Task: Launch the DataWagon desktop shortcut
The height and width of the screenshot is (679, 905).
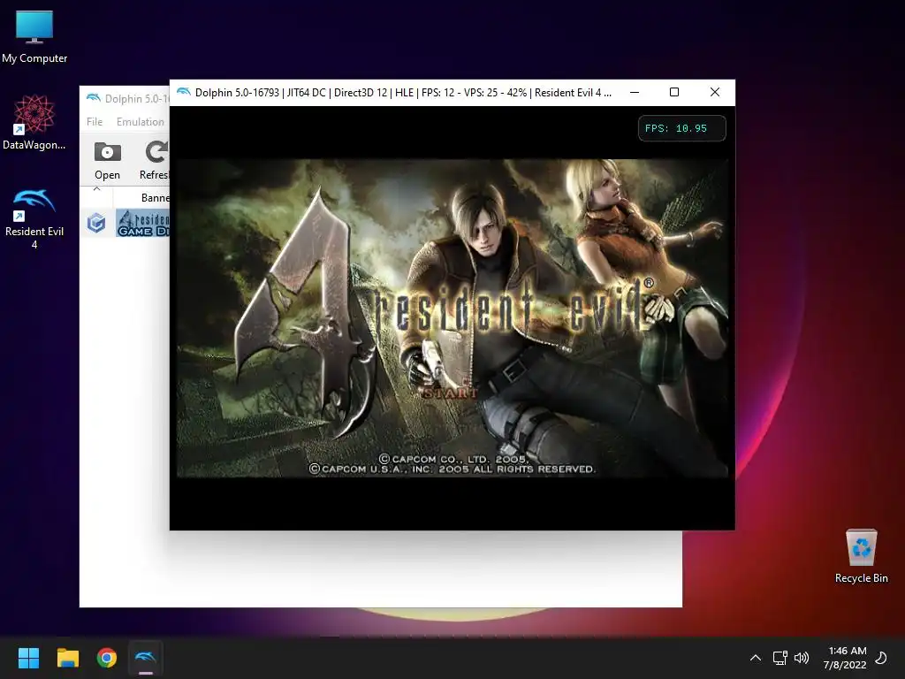Action: coord(34,122)
